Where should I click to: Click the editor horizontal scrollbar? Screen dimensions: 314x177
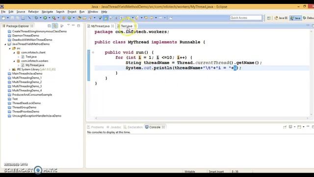[x=202, y=118]
